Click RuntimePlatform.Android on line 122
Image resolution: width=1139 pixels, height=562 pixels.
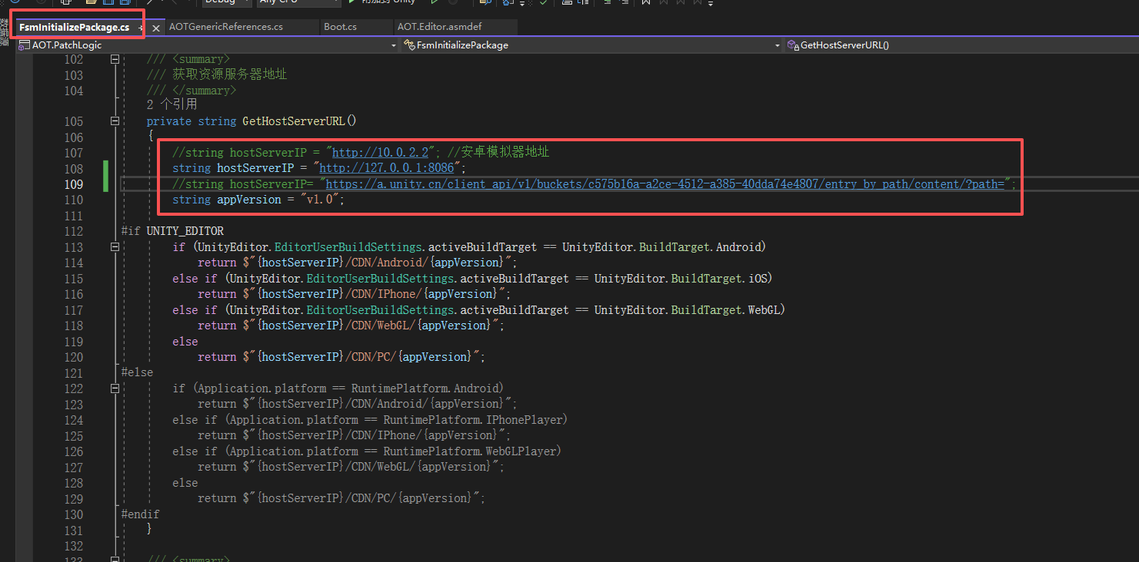point(424,388)
